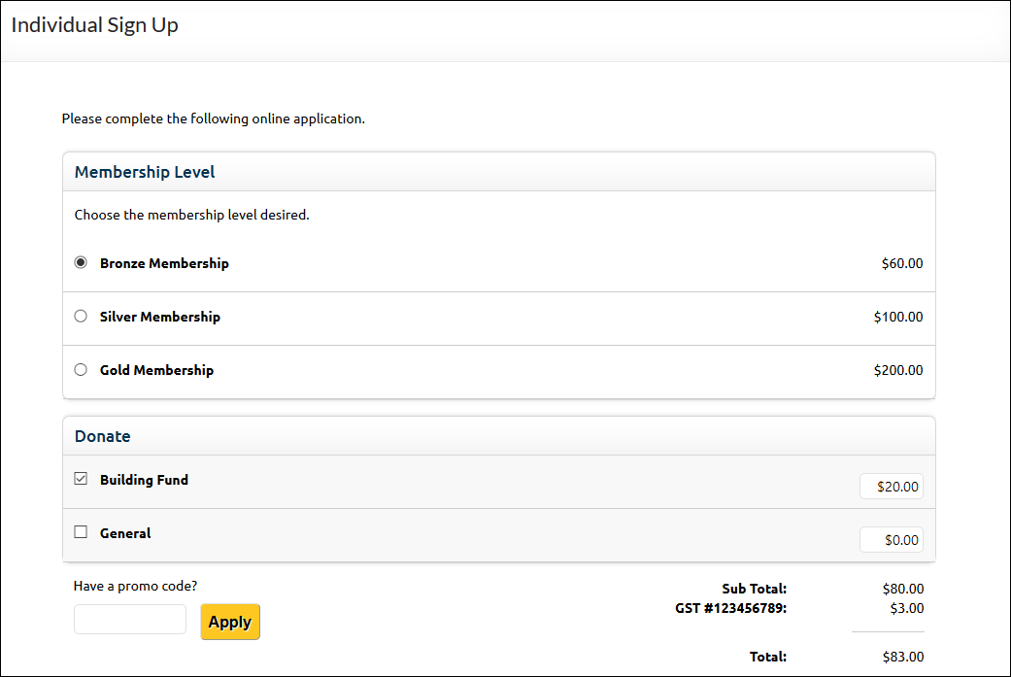Click the Individual Sign Up page title
Viewport: 1011px width, 677px height.
[95, 25]
